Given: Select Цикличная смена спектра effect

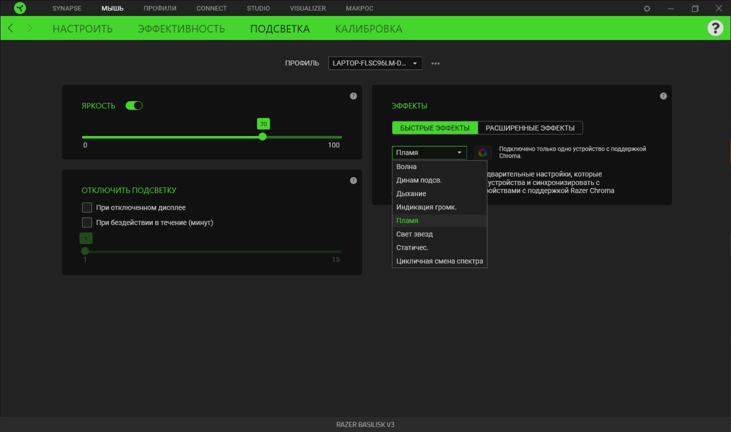Looking at the screenshot, I should pos(439,261).
